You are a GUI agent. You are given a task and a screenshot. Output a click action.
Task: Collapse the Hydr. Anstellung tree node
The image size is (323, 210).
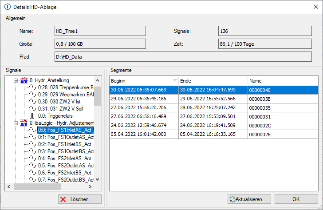[16, 80]
